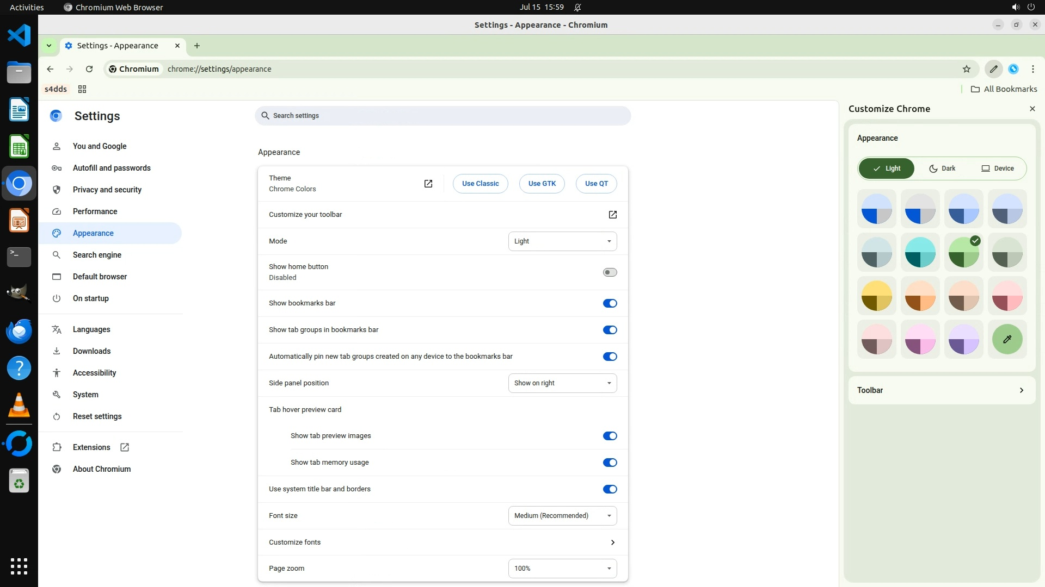Select Privacy and security in sidebar
Image resolution: width=1045 pixels, height=587 pixels.
[107, 190]
